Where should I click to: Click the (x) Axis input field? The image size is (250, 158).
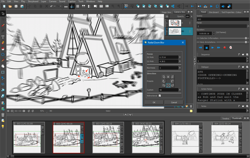(168, 57)
